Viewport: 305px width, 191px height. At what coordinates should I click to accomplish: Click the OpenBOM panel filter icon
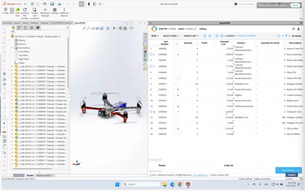point(286,36)
